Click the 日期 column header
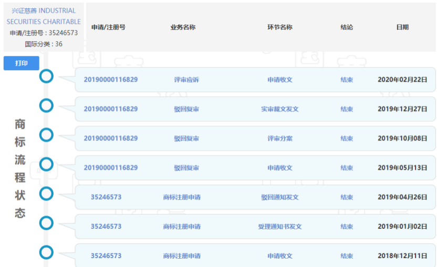The height and width of the screenshot is (267, 437). point(402,27)
